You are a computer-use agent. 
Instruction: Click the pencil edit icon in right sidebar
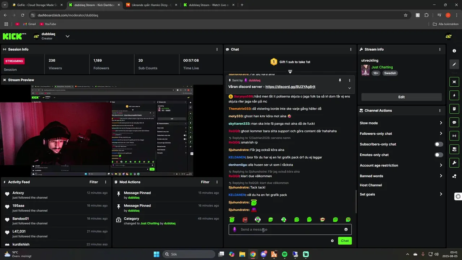454,64
